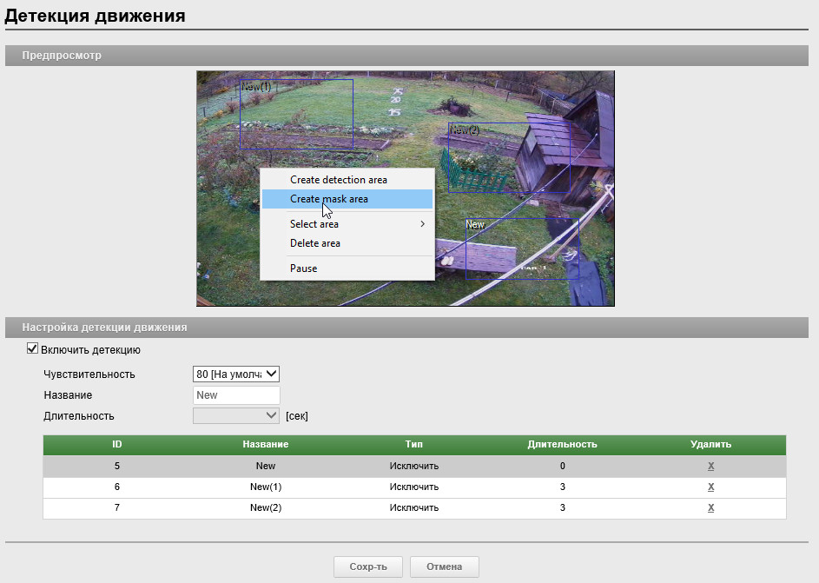Viewport: 819px width, 583px height.
Task: Click ID cell 6 in table
Action: click(117, 487)
